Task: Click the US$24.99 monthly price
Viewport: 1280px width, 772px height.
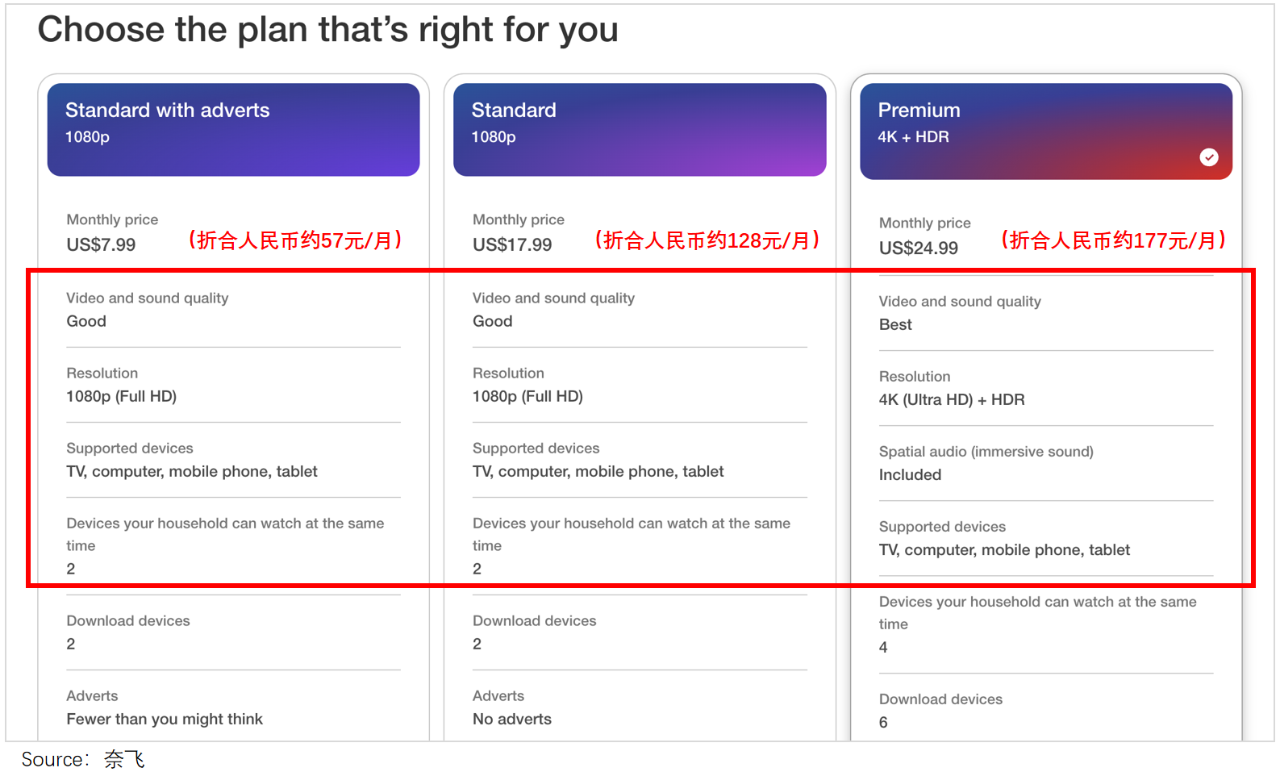Action: (x=919, y=248)
